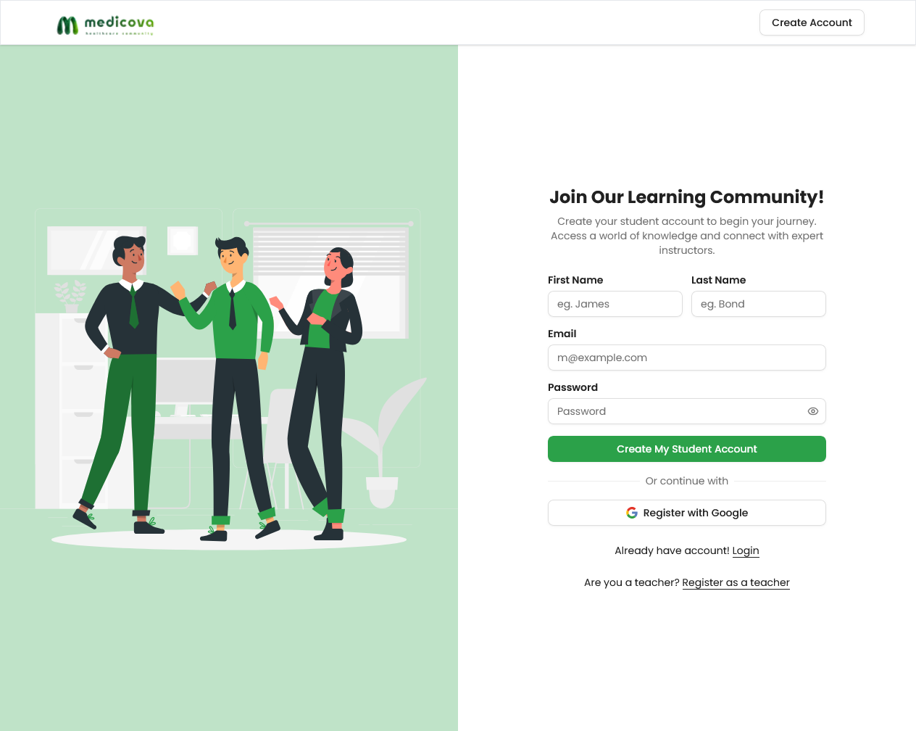Click Join Our Learning Community heading
Viewport: 916px width, 731px height.
coord(687,197)
